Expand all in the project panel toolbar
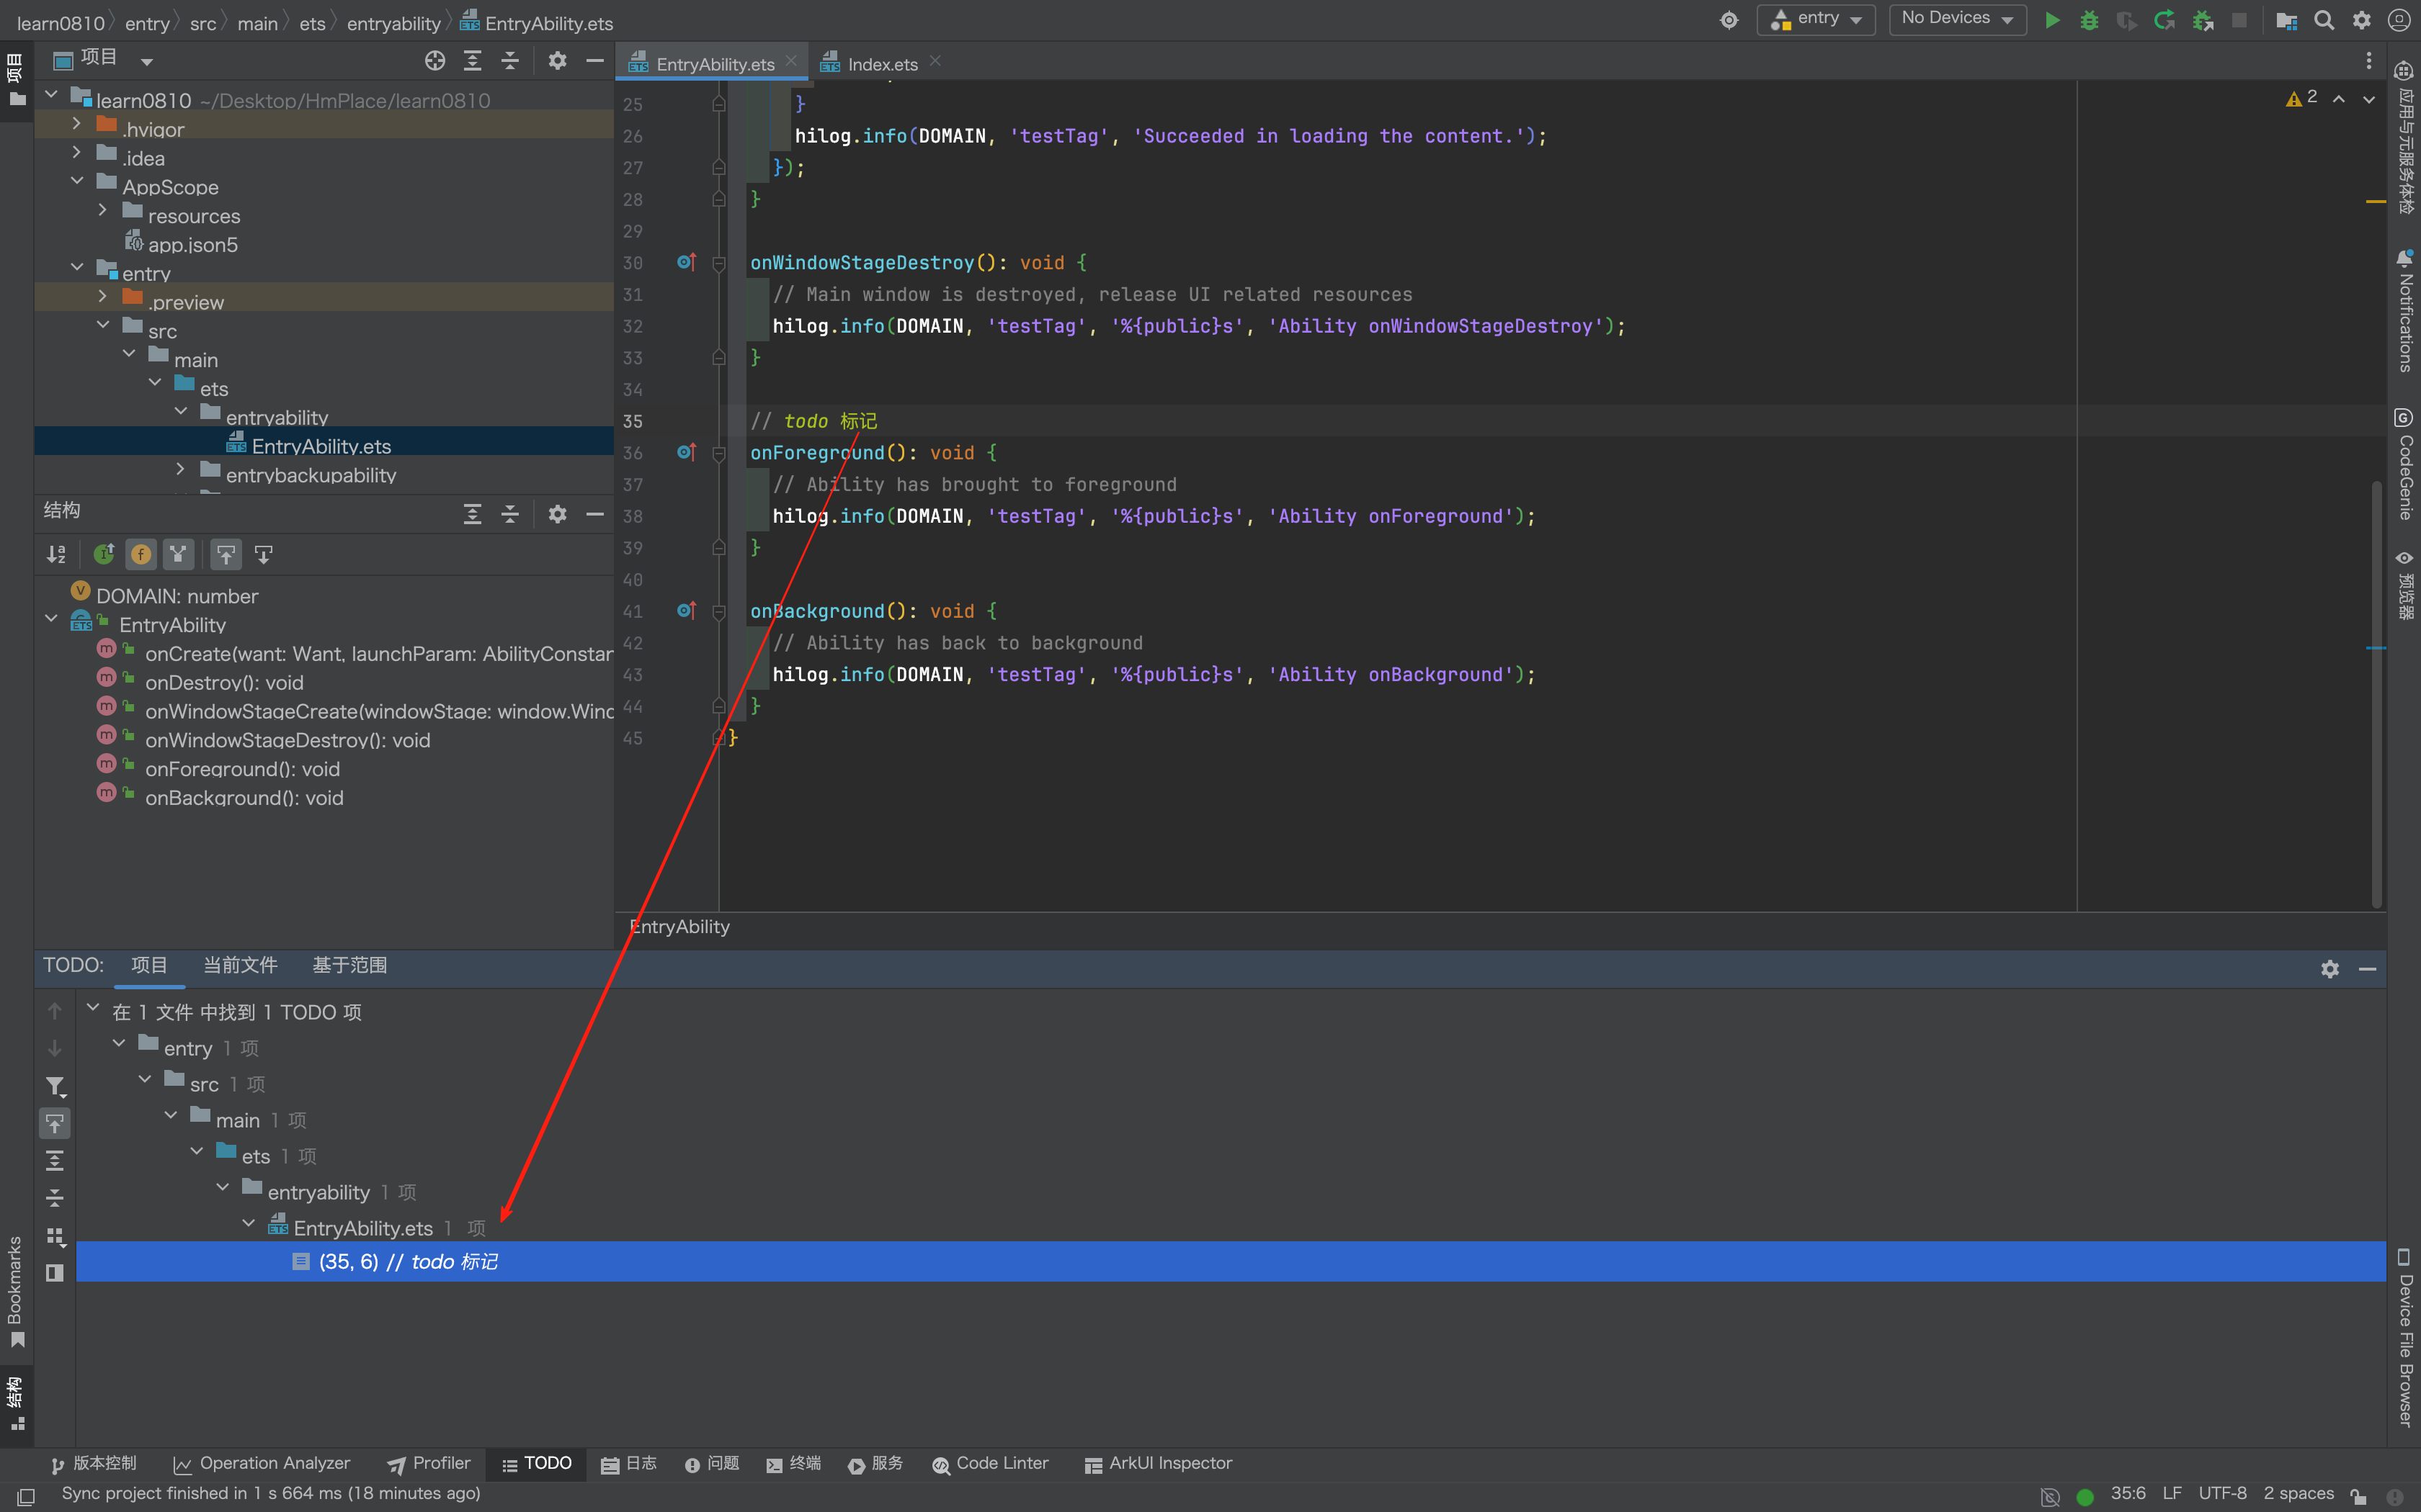This screenshot has width=2421, height=1512. [472, 61]
